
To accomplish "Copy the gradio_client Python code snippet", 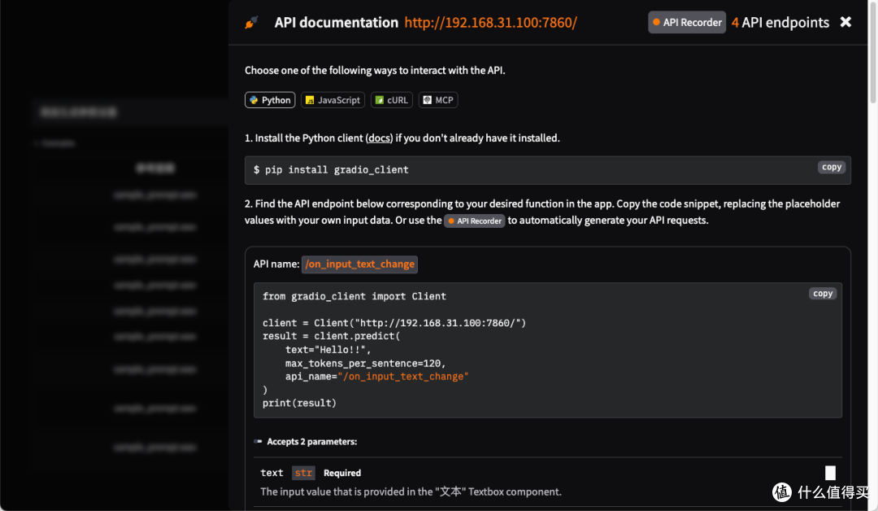I will point(823,294).
